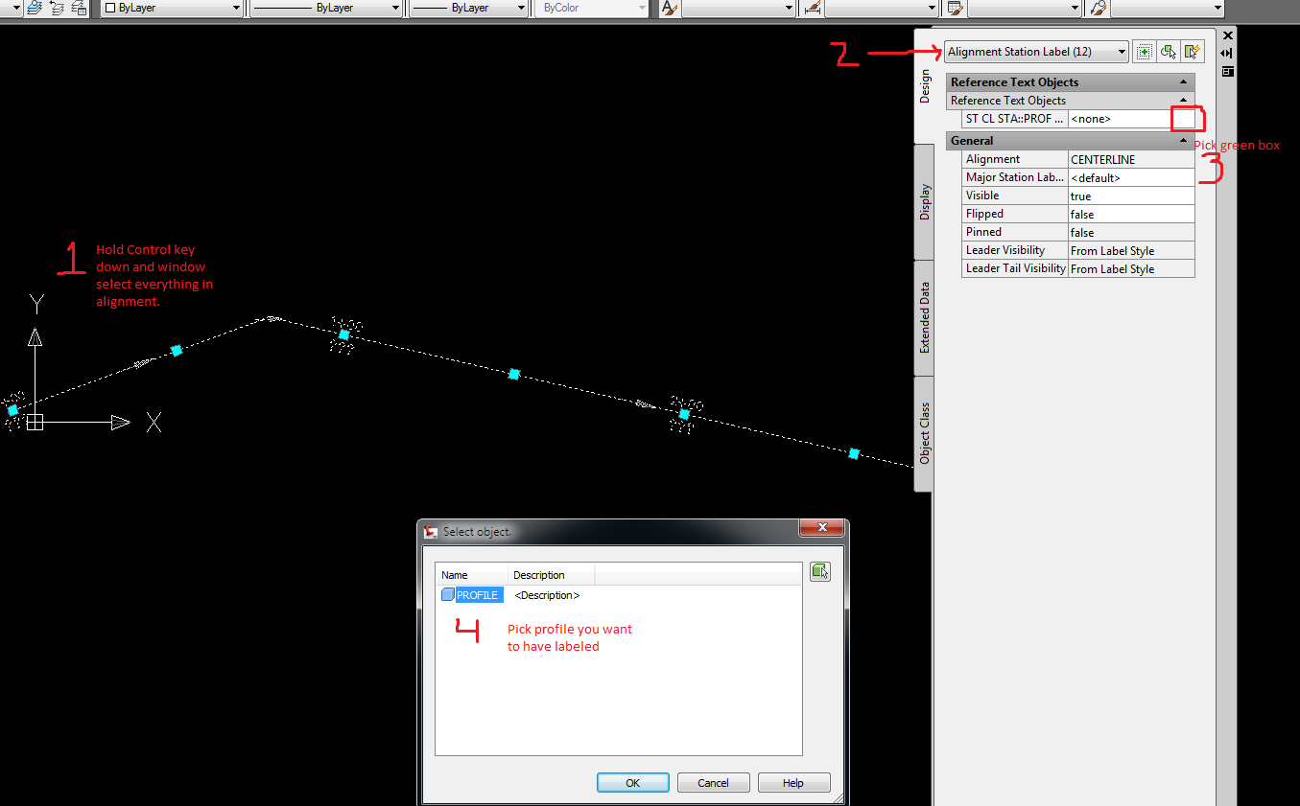
Task: Click the Pinned property value false
Action: tap(1132, 233)
